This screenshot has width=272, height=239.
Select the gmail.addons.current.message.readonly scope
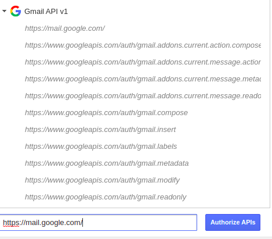click(x=143, y=96)
